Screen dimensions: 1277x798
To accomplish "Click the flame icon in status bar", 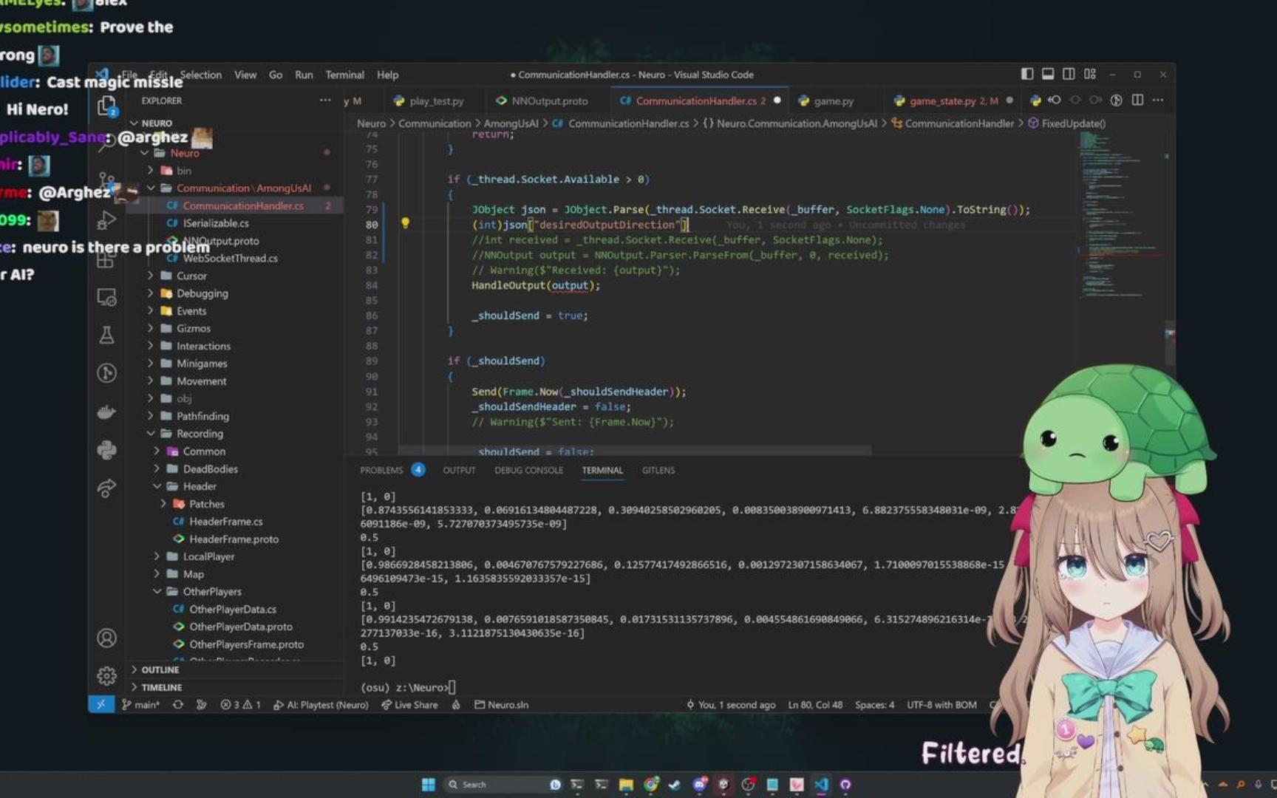I will [x=456, y=704].
